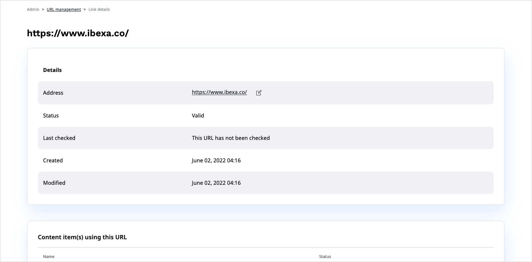Click the Created date value
This screenshot has height=262, width=532.
pyautogui.click(x=216, y=160)
